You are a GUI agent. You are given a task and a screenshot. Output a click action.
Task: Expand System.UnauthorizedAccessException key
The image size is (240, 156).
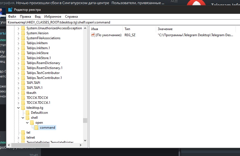[18, 28]
